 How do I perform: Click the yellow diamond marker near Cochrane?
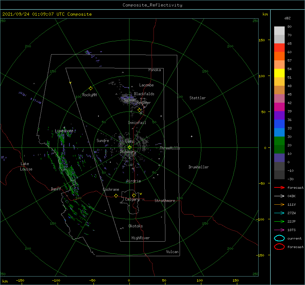click(x=116, y=196)
